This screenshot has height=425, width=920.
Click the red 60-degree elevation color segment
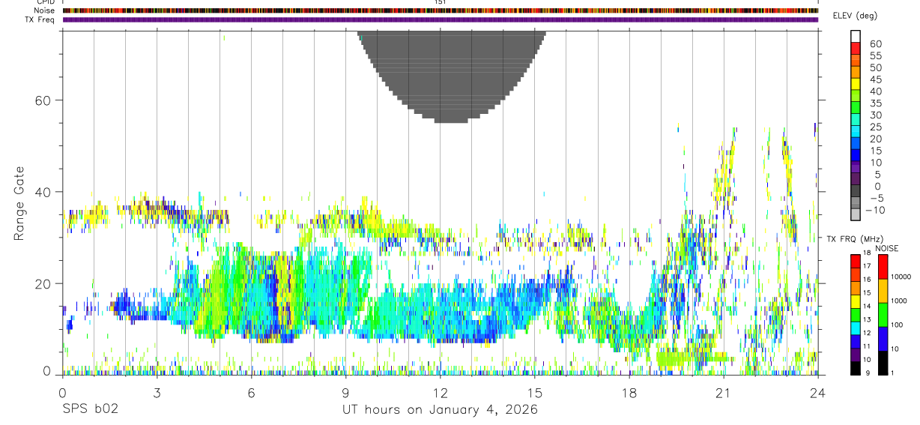click(x=856, y=49)
